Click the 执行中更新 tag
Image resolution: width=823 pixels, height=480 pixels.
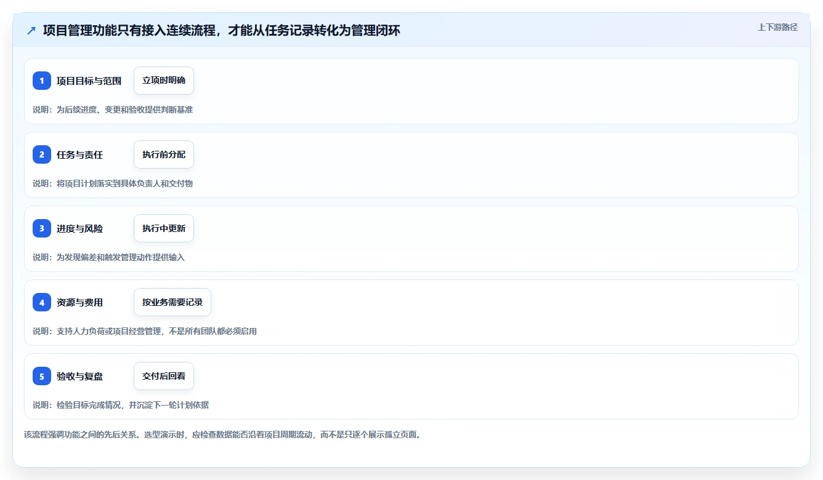click(164, 228)
